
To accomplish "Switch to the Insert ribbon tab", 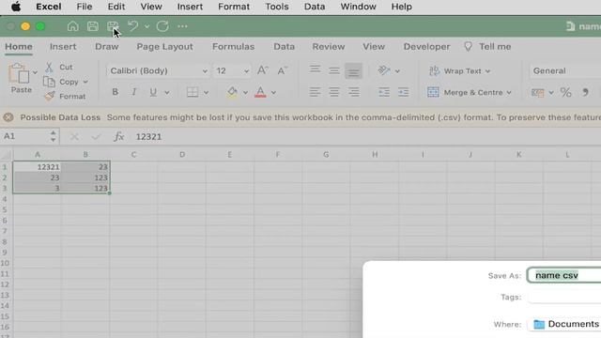I will [63, 47].
